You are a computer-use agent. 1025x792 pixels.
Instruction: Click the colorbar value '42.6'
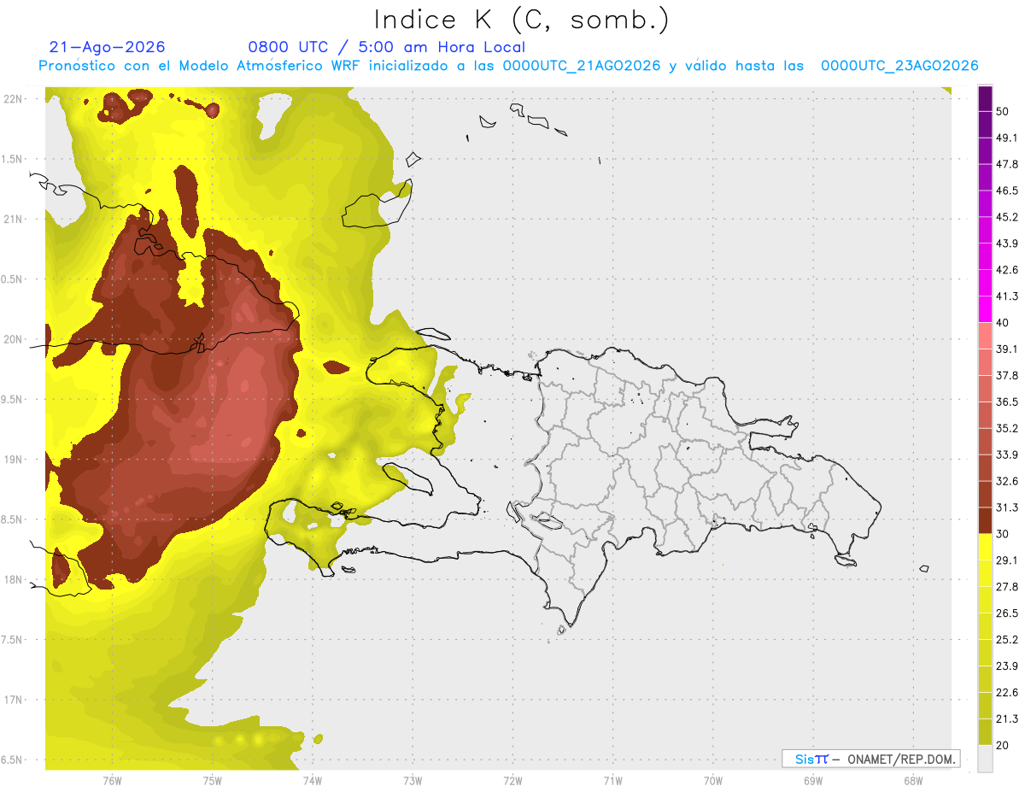pos(1007,270)
